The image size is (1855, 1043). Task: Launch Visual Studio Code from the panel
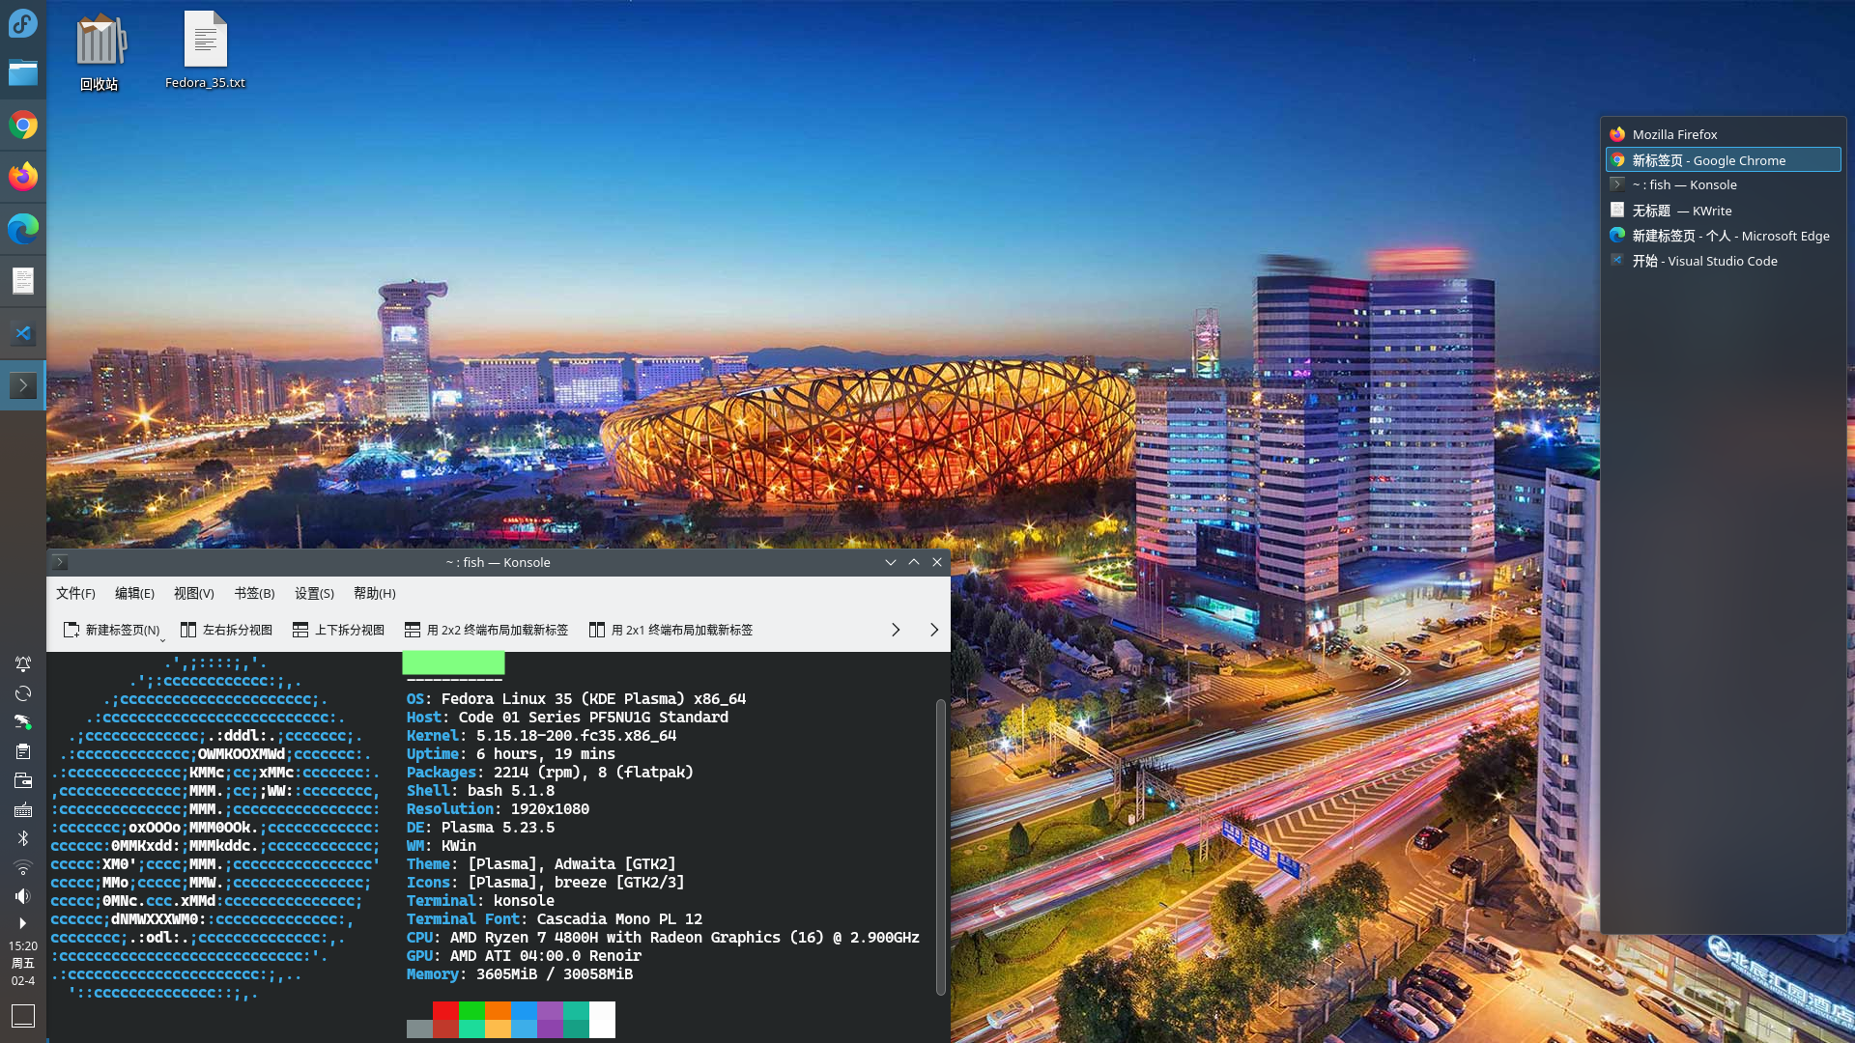click(x=23, y=333)
